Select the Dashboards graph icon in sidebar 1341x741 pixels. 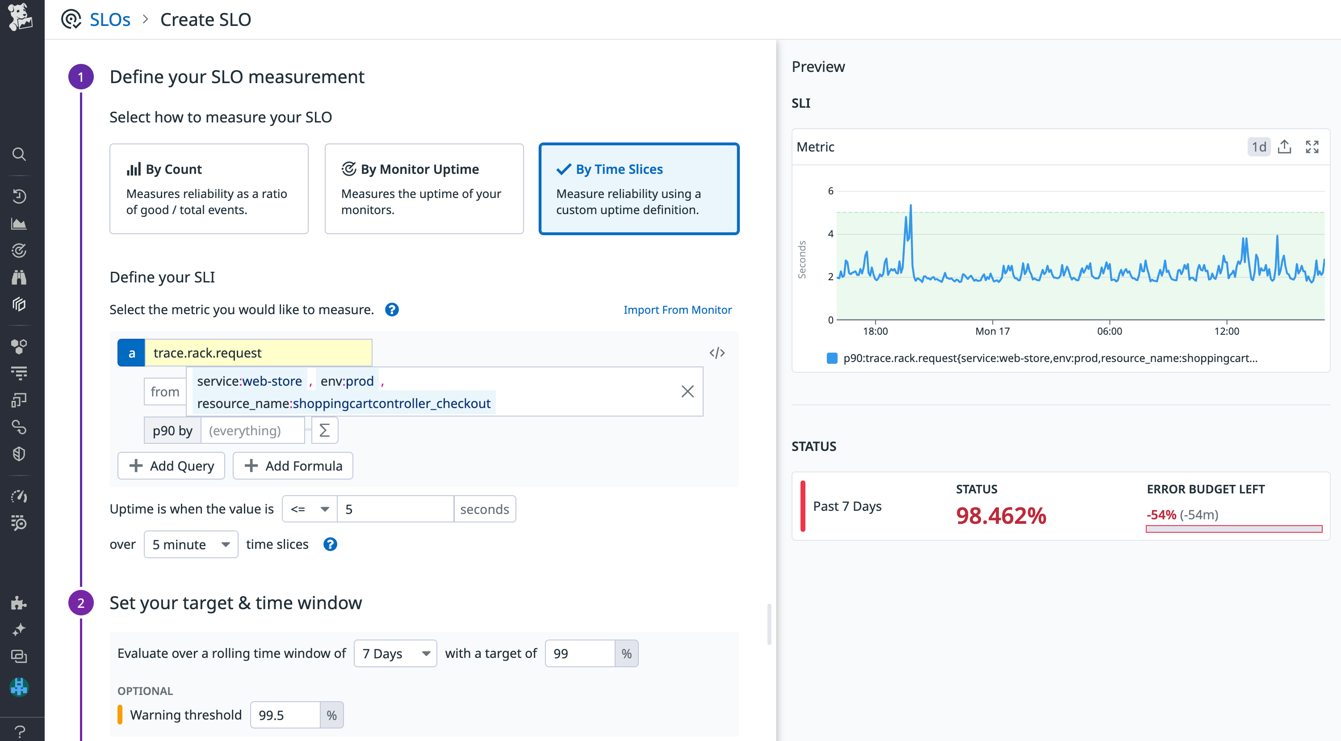point(19,223)
